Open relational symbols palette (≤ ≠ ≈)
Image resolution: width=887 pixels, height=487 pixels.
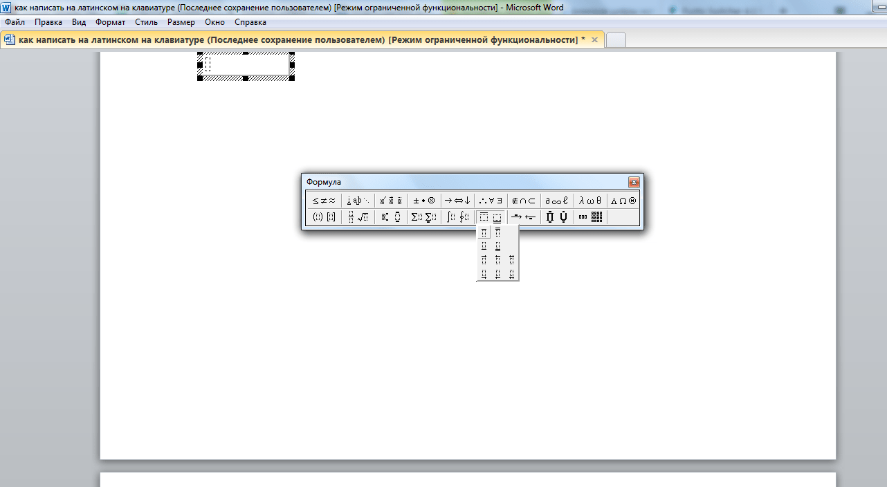point(323,201)
